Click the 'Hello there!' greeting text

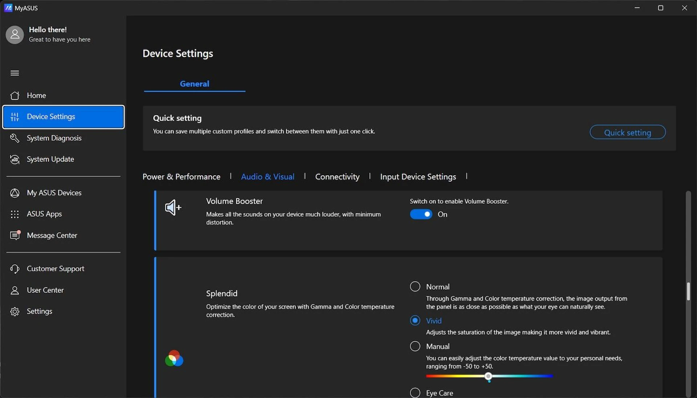point(48,30)
